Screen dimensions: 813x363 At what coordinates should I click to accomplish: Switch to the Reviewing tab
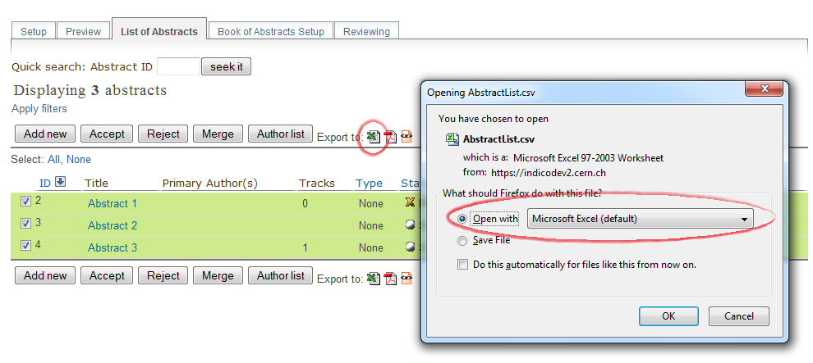(x=366, y=31)
